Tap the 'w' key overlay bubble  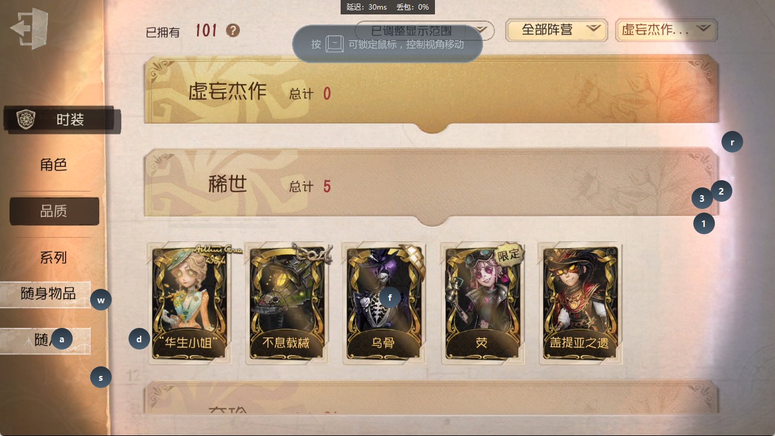[101, 299]
